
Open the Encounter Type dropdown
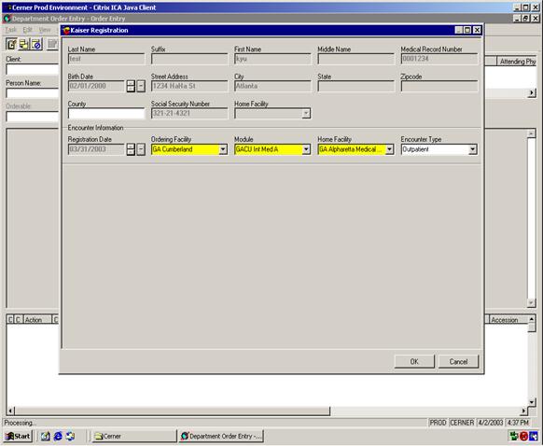pos(473,149)
